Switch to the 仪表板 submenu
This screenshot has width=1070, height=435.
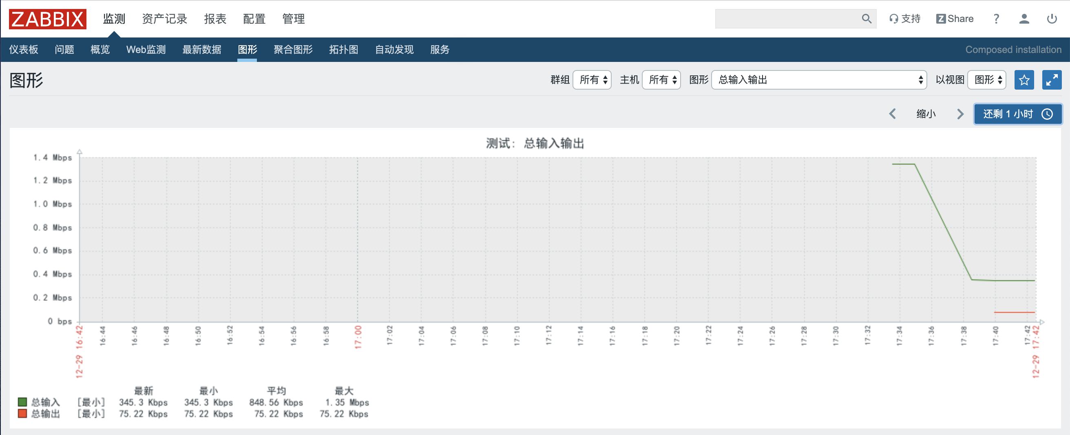click(24, 49)
